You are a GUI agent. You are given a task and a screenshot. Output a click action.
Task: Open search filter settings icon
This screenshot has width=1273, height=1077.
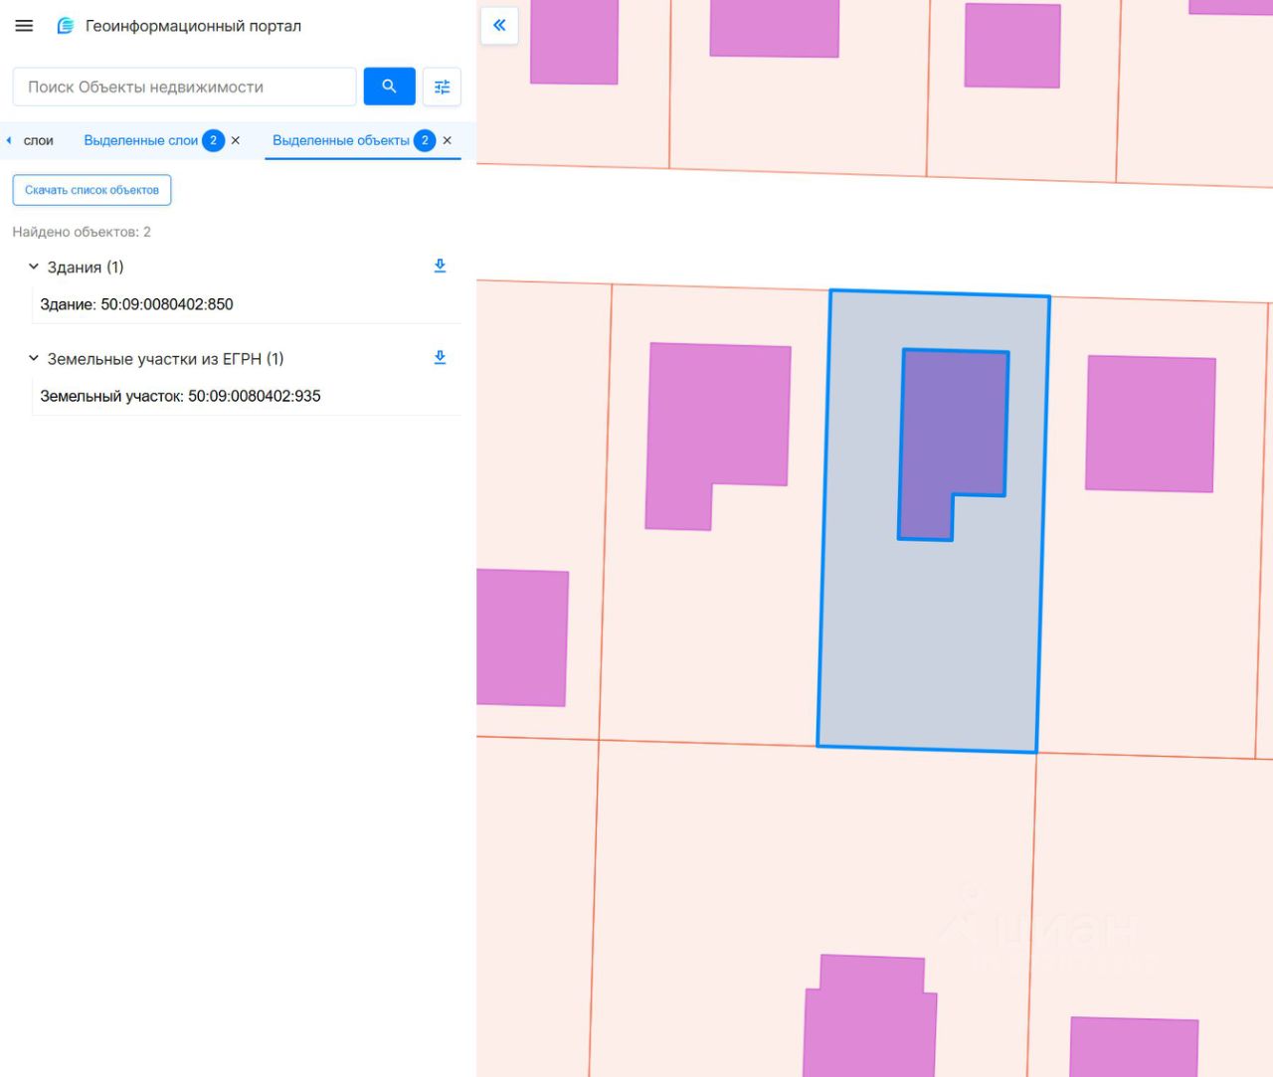(x=442, y=87)
